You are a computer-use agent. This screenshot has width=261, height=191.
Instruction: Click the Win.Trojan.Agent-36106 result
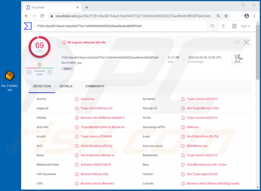(x=202, y=174)
